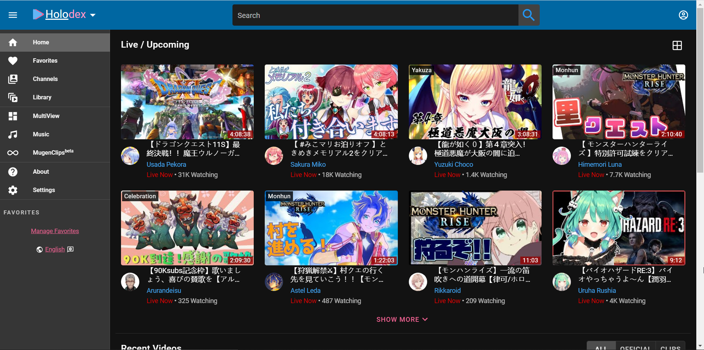Screen dimensions: 704x350
Task: Expand SHOW MORE live streams
Action: point(402,320)
